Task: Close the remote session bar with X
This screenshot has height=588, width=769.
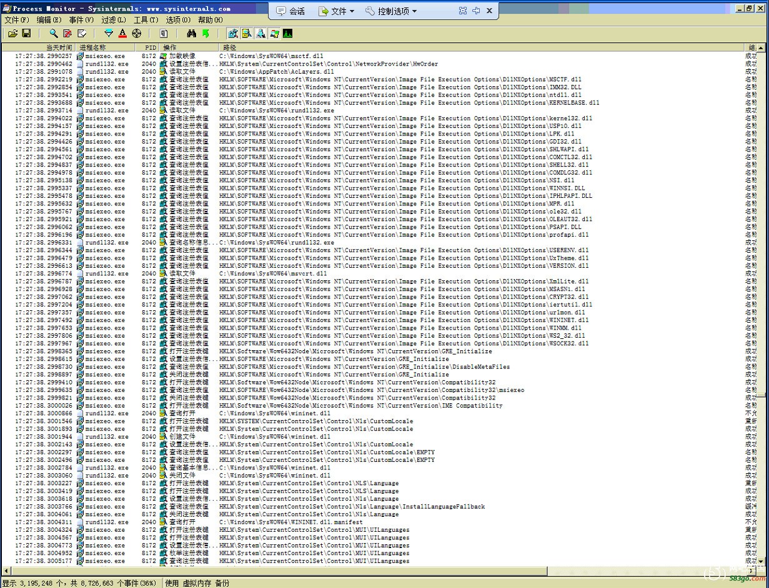Action: [x=489, y=11]
